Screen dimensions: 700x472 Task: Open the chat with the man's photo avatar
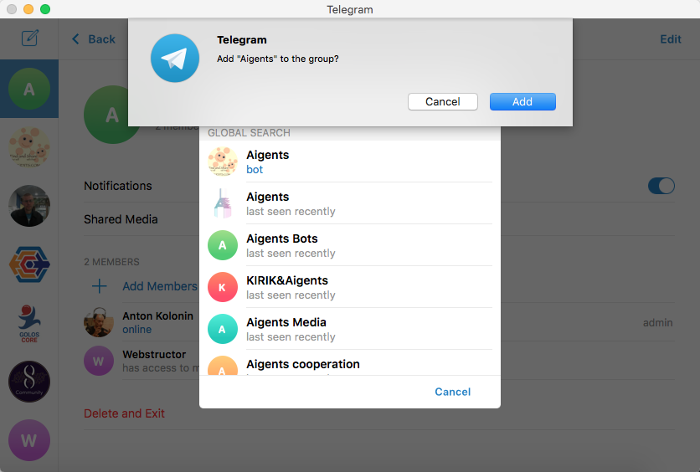tap(29, 206)
